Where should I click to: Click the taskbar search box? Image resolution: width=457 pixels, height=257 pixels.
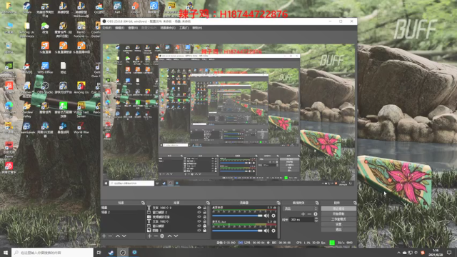[52, 253]
